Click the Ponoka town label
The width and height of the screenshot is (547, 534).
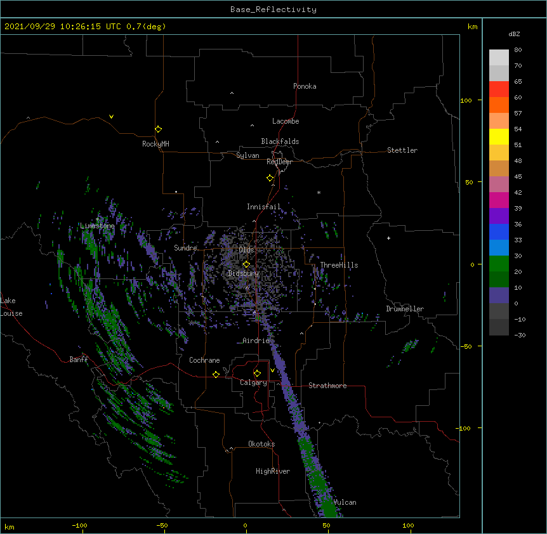tap(305, 86)
